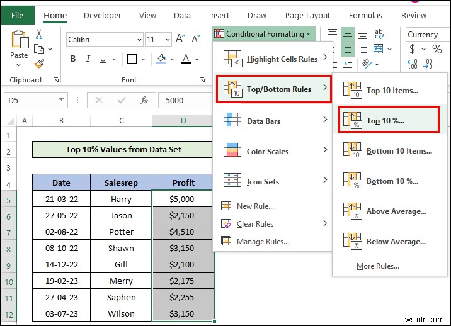The width and height of the screenshot is (451, 326).
Task: Expand the Name Box D5 dropdown
Action: coord(61,100)
